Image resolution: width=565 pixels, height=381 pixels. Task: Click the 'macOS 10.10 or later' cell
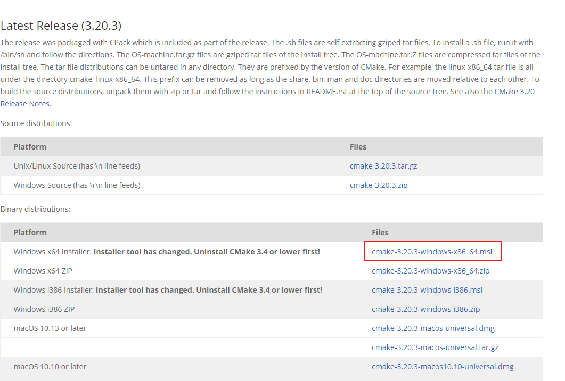click(x=50, y=366)
